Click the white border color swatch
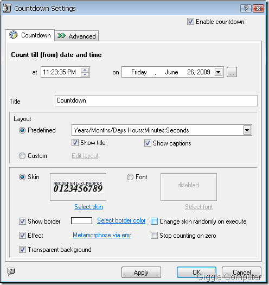The width and height of the screenshot is (269, 285). point(81,220)
